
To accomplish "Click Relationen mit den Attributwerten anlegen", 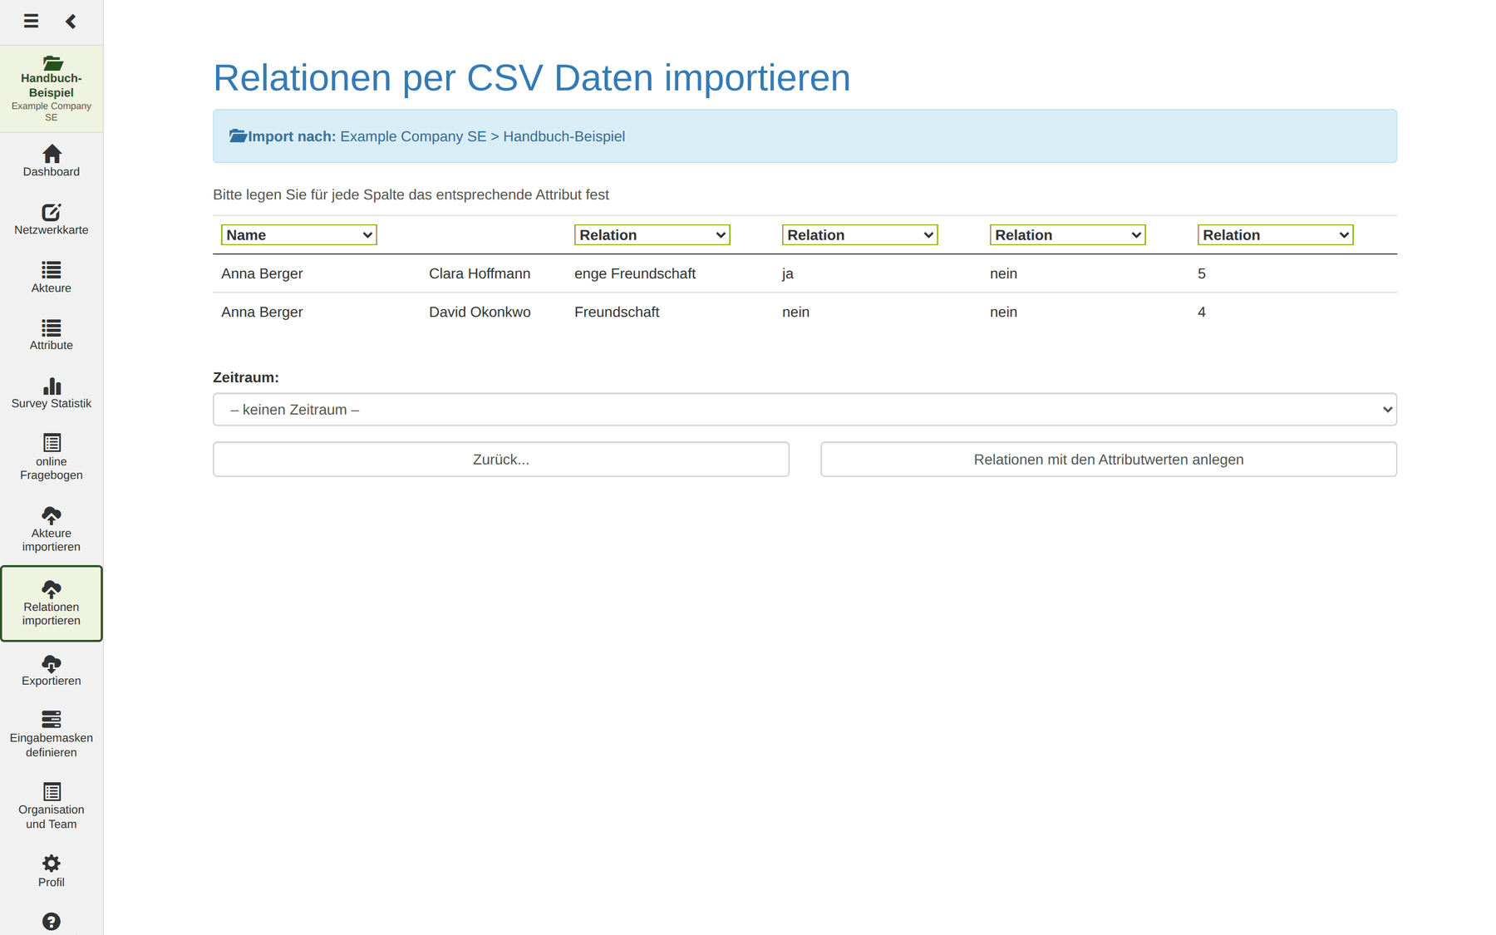I will point(1109,460).
